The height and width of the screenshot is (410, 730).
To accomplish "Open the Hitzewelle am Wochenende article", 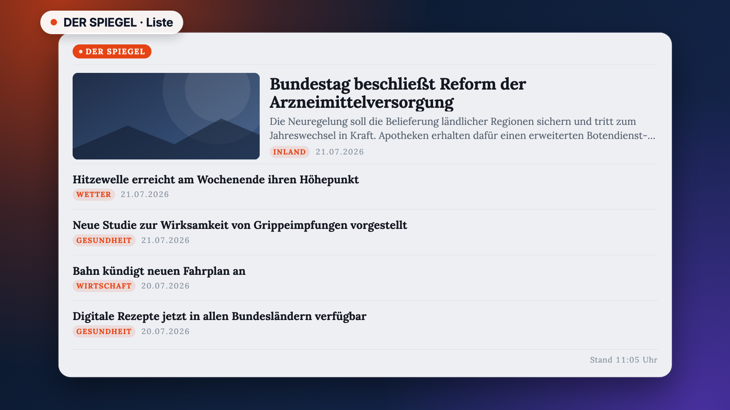I will (216, 179).
